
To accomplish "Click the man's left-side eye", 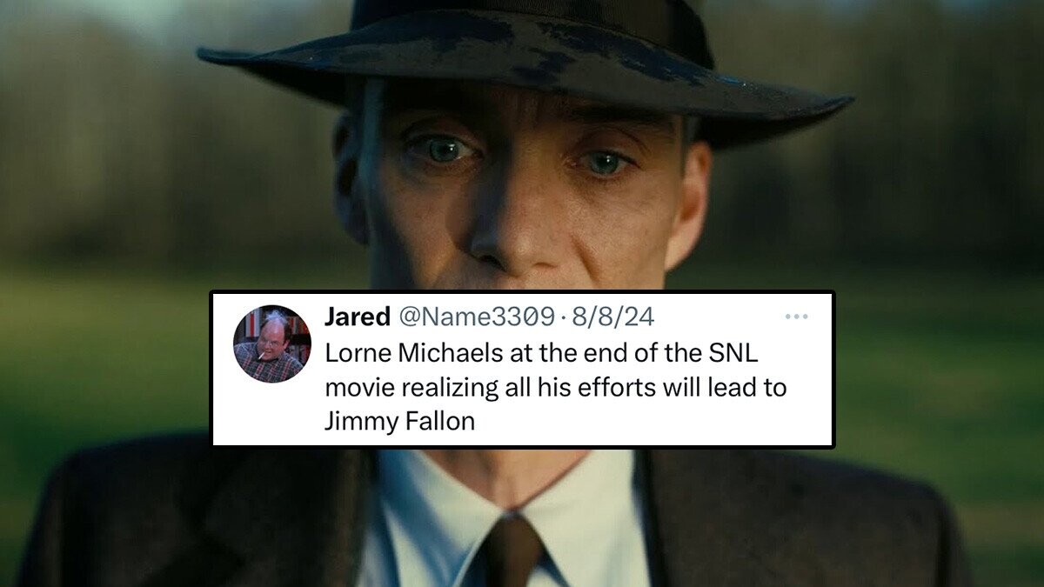I will (446, 151).
